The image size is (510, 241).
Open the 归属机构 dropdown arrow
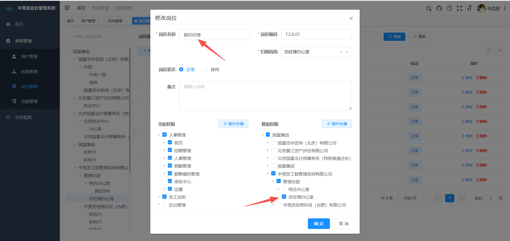347,52
